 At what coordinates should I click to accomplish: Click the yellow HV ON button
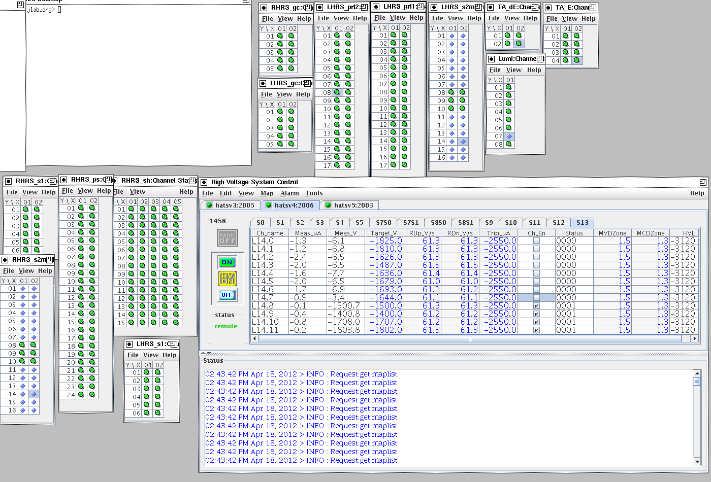pyautogui.click(x=227, y=278)
